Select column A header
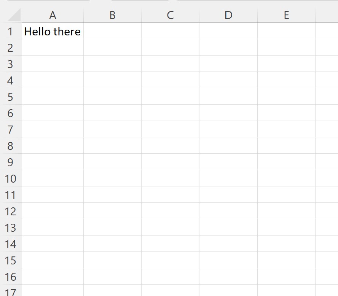 pos(53,15)
